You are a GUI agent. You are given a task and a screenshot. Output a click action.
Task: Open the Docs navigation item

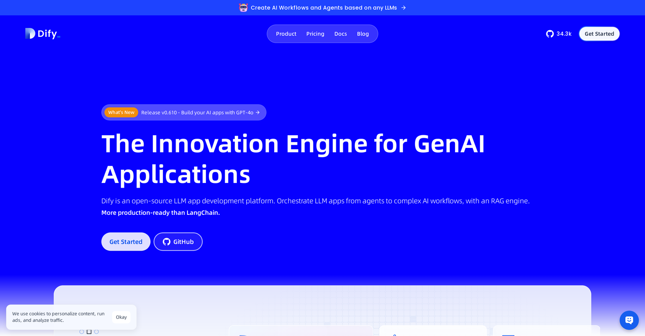[x=340, y=34]
